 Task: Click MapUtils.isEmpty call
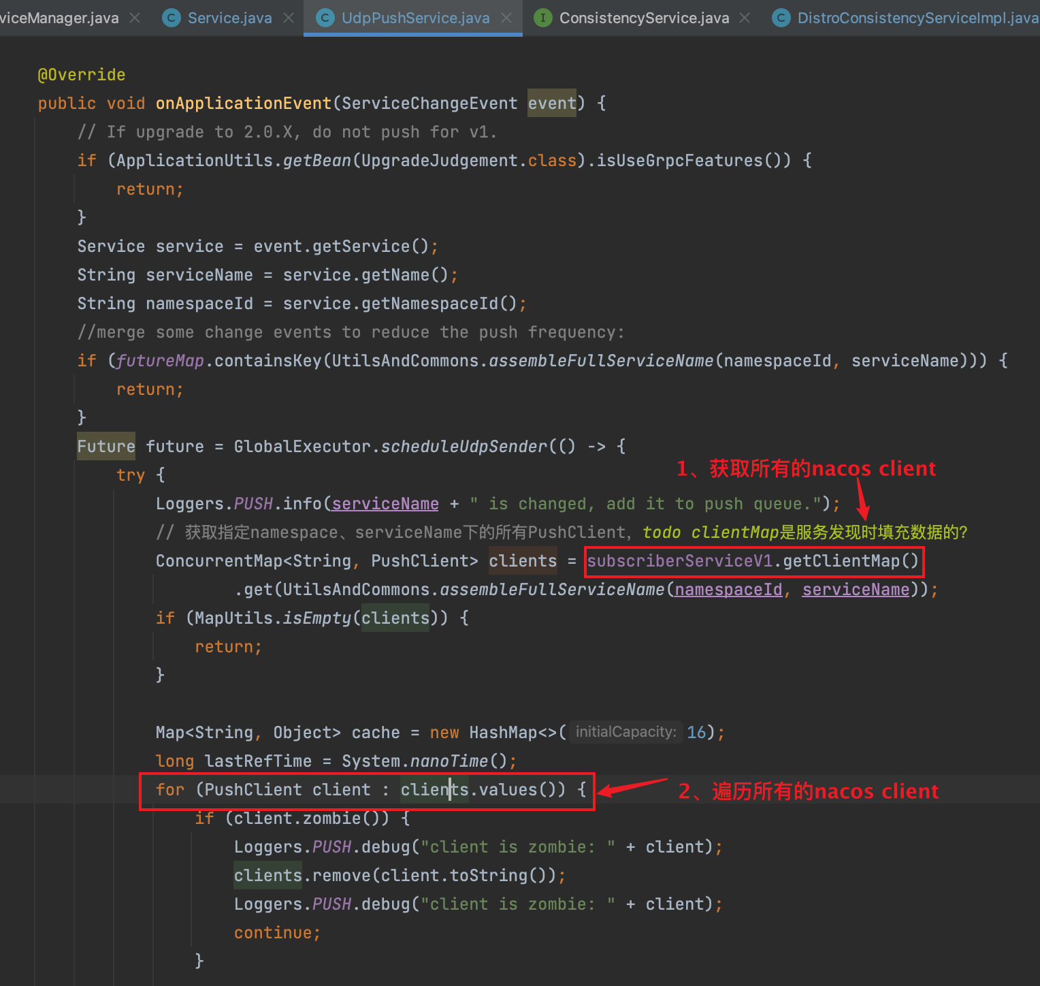tap(273, 618)
